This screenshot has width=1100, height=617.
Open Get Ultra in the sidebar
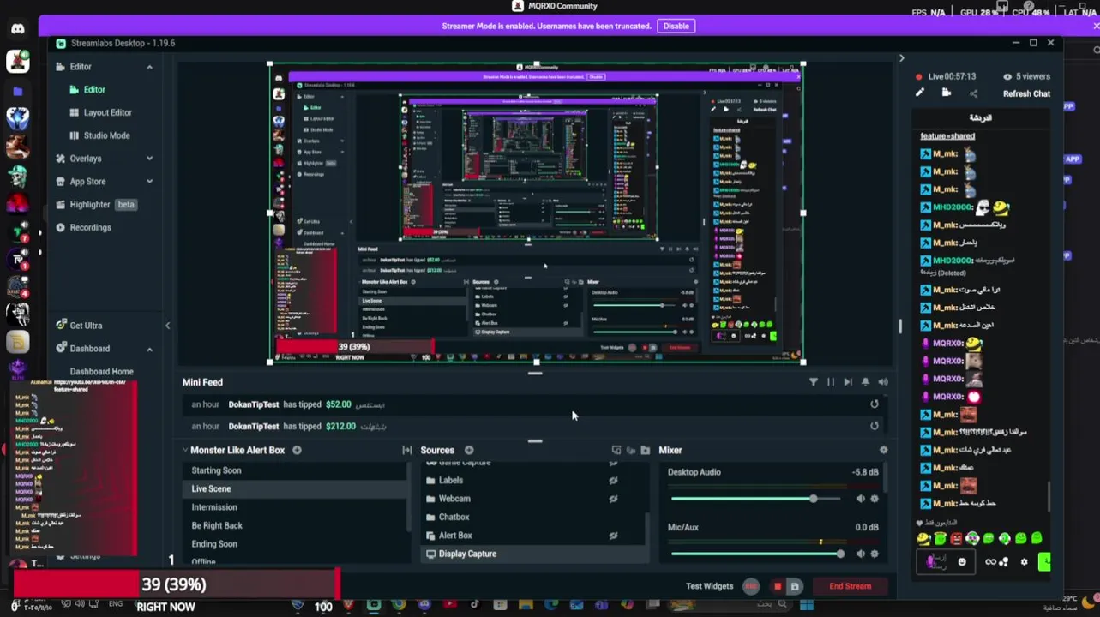pyautogui.click(x=78, y=326)
